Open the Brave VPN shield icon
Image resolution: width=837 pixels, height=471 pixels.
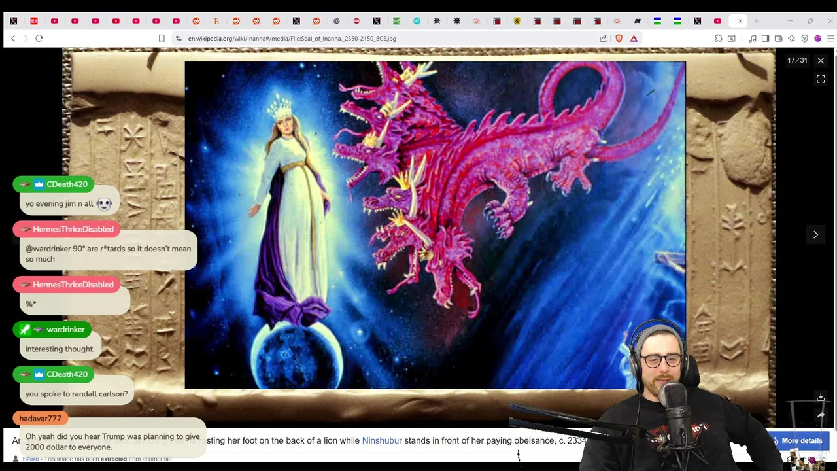click(x=804, y=39)
